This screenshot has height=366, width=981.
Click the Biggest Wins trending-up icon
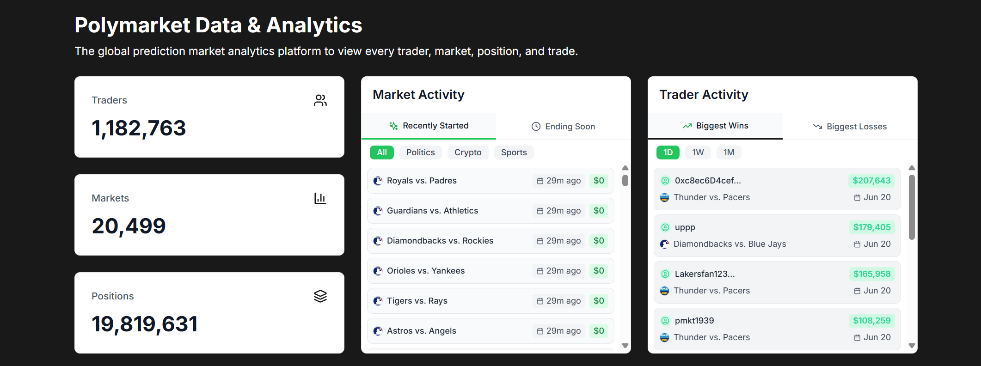click(687, 126)
